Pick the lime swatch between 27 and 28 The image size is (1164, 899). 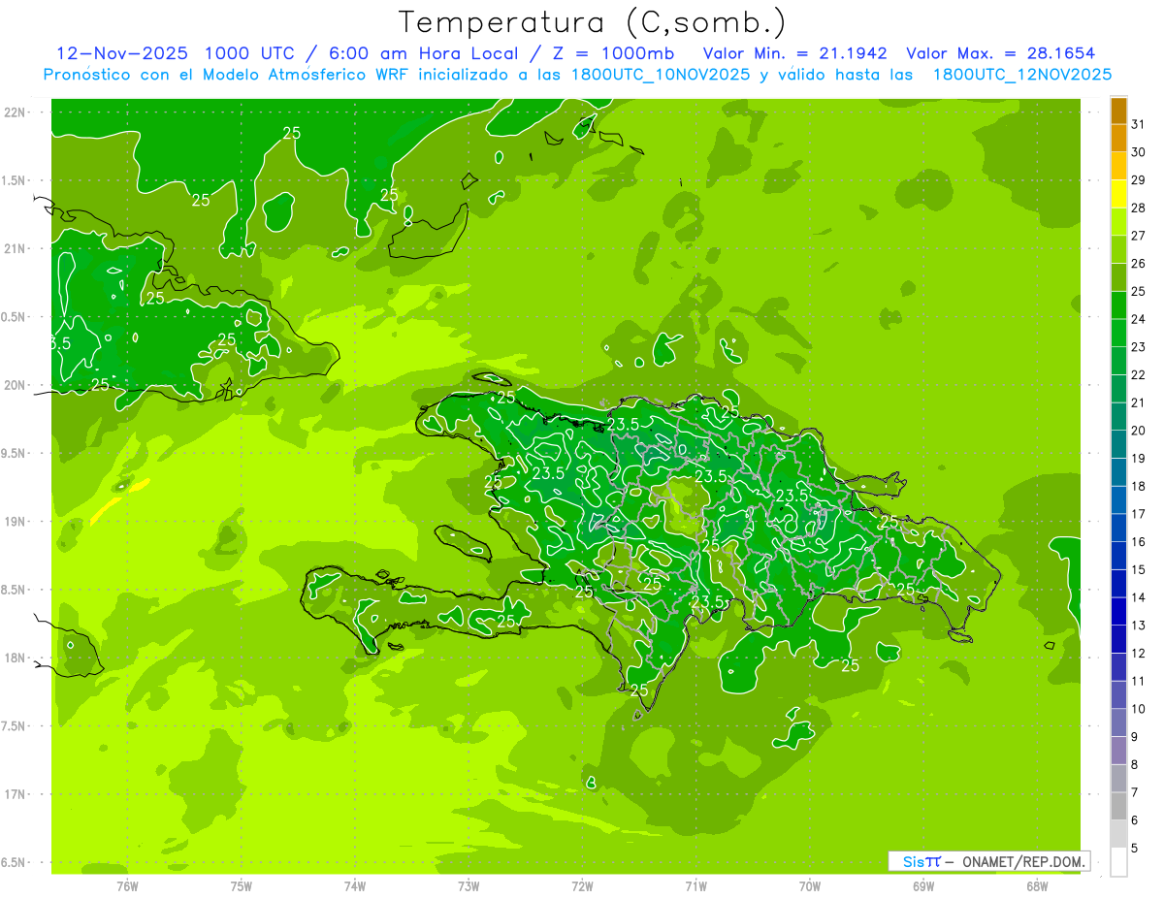[x=1118, y=222]
